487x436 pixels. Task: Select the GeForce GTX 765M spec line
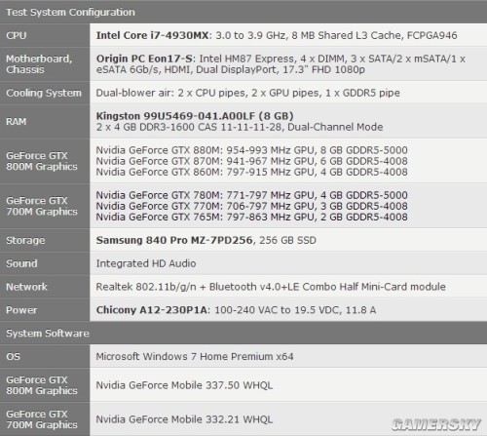251,217
